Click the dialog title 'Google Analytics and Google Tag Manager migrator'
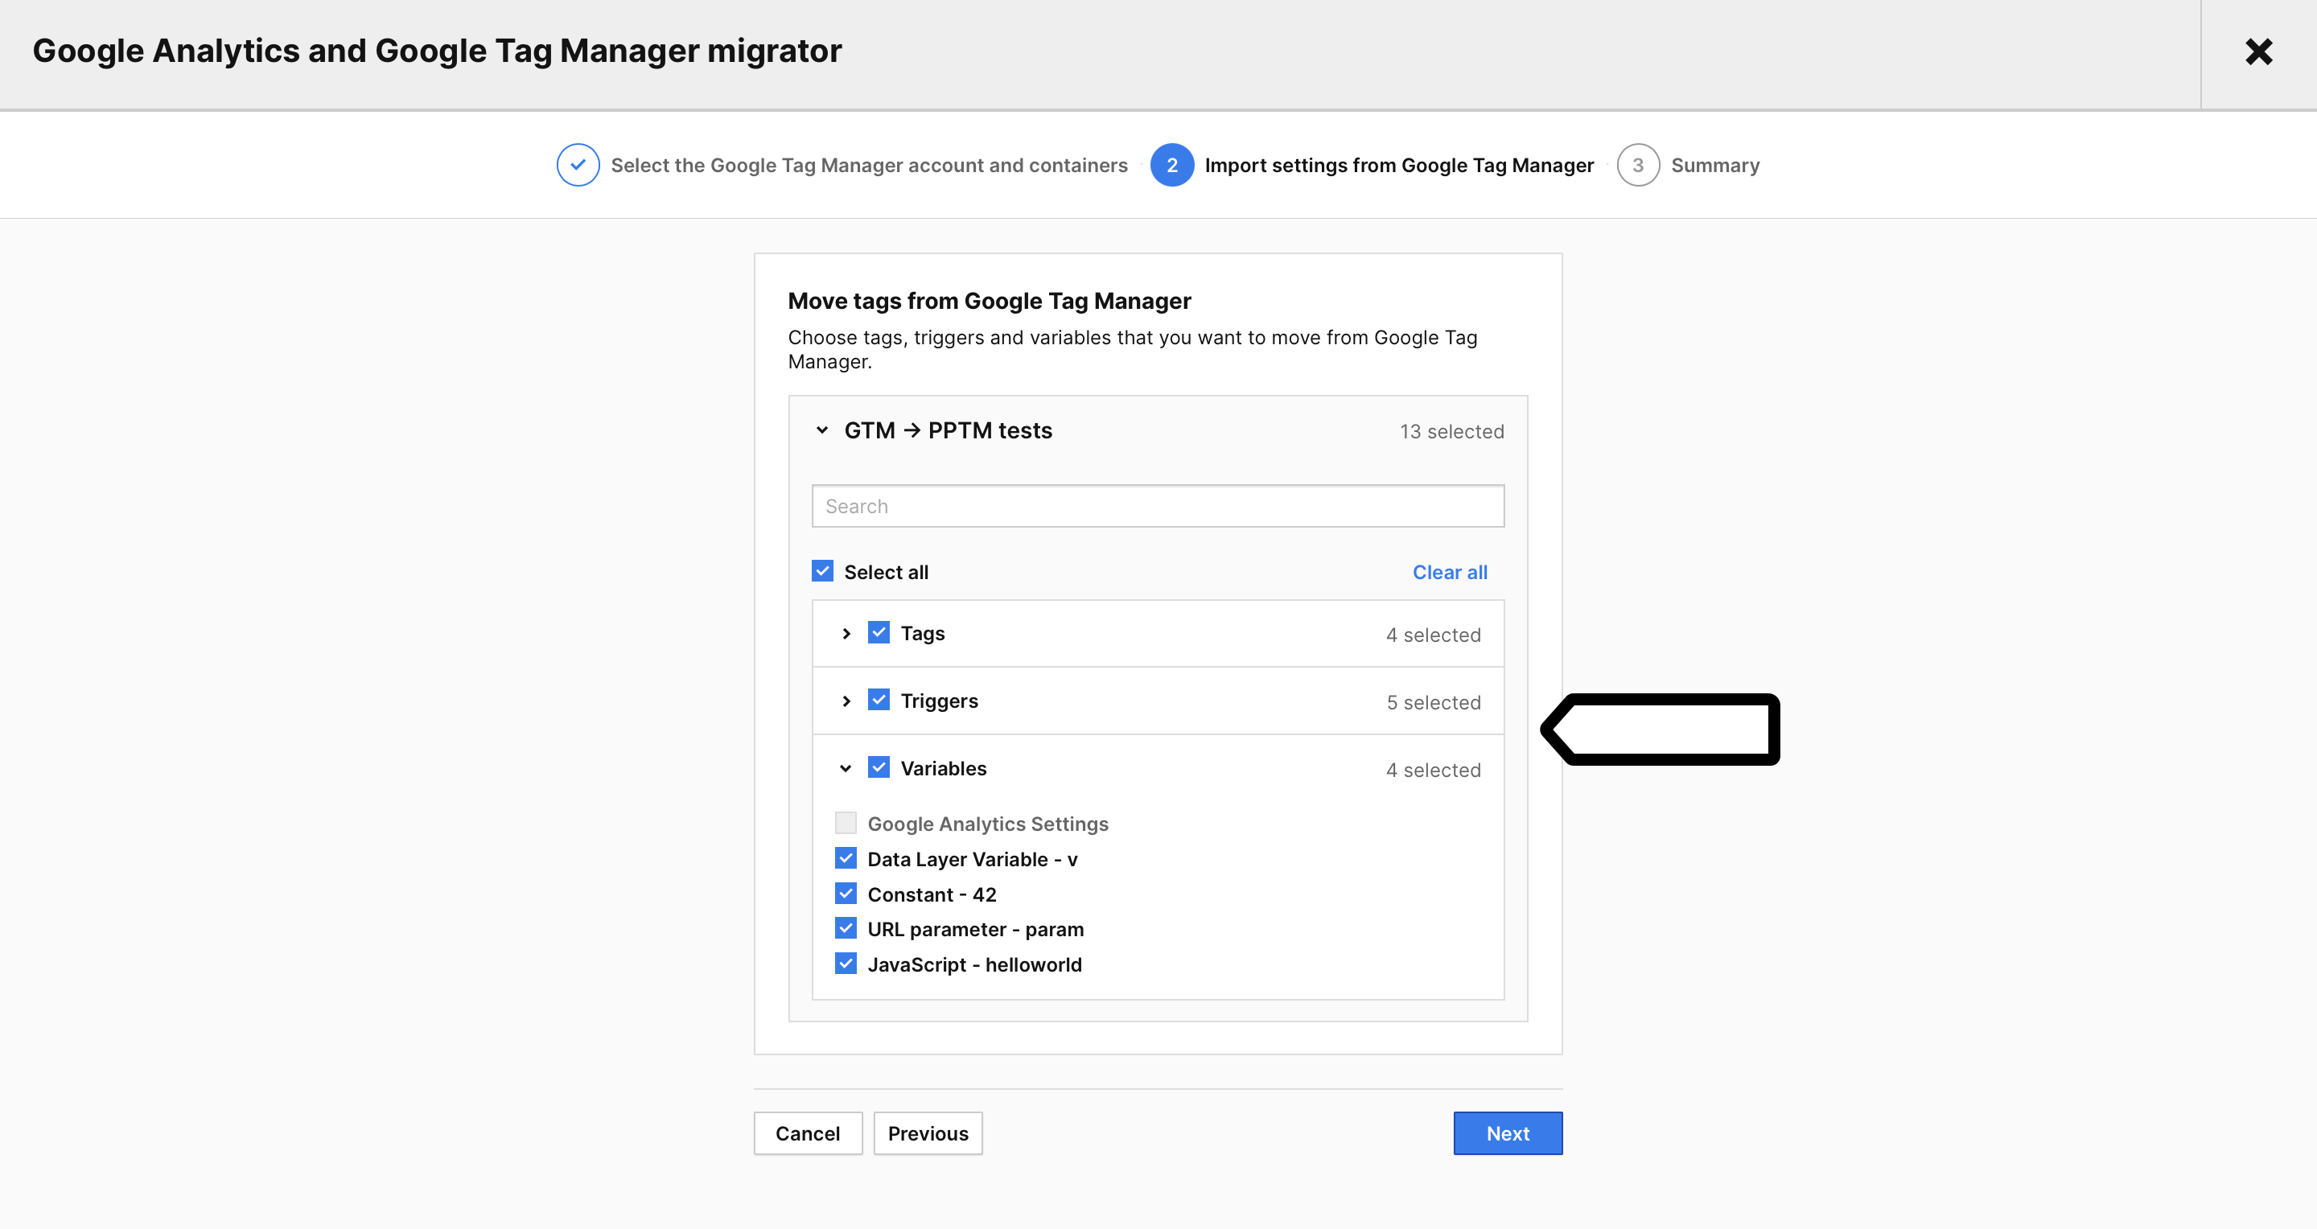The height and width of the screenshot is (1229, 2317). pyautogui.click(x=437, y=51)
